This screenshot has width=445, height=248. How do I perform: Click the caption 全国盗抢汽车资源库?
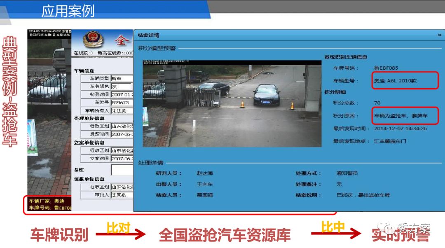225,235
